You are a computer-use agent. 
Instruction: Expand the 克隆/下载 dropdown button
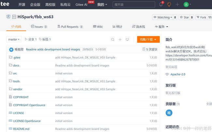click(x=148, y=39)
